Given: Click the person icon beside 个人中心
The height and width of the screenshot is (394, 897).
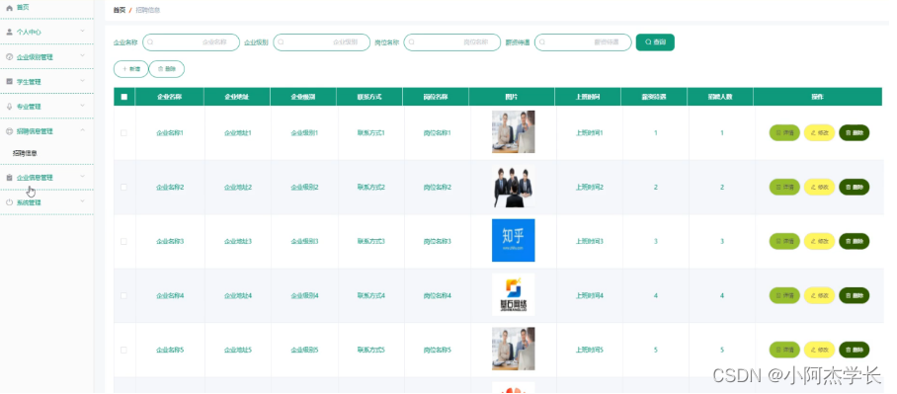Looking at the screenshot, I should point(9,32).
